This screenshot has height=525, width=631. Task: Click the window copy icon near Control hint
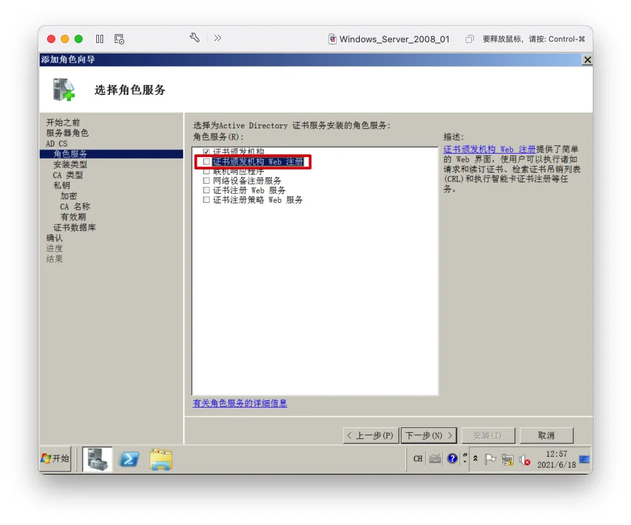[469, 39]
